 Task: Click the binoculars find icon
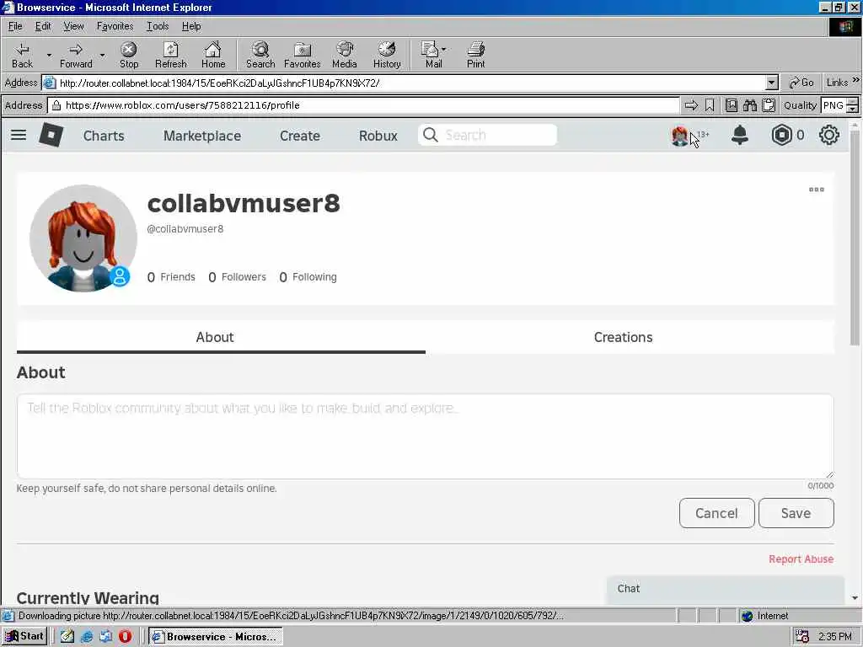[x=749, y=105]
